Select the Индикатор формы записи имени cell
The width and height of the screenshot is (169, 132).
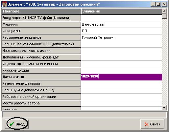(x=41, y=64)
